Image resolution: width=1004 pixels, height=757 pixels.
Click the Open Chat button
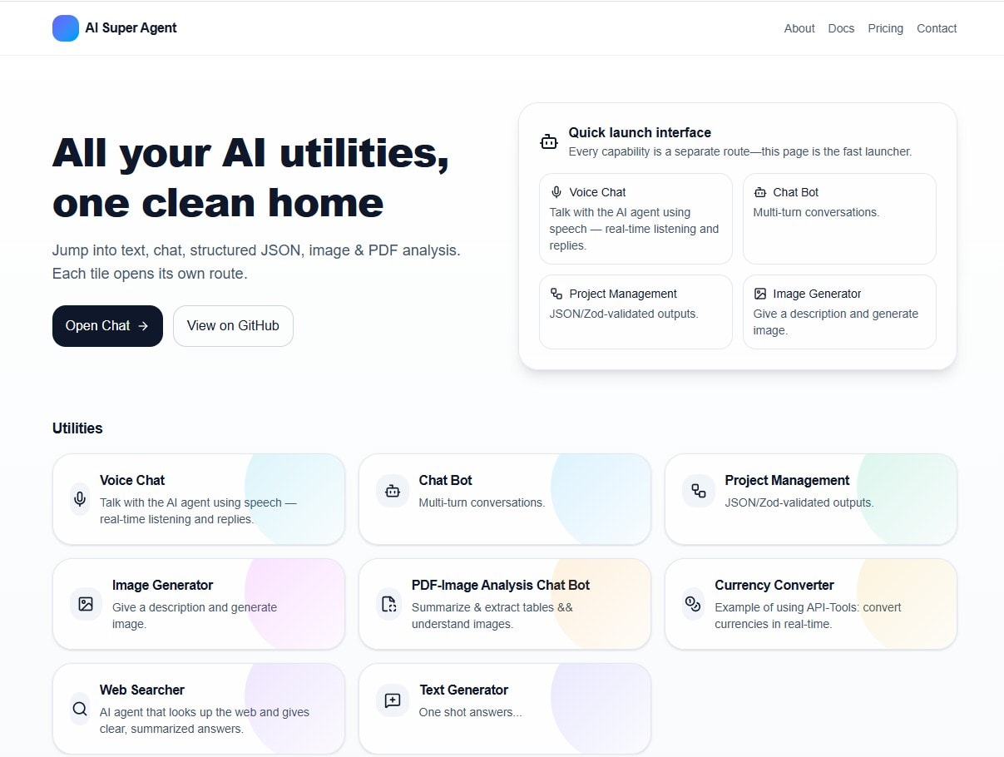coord(107,325)
